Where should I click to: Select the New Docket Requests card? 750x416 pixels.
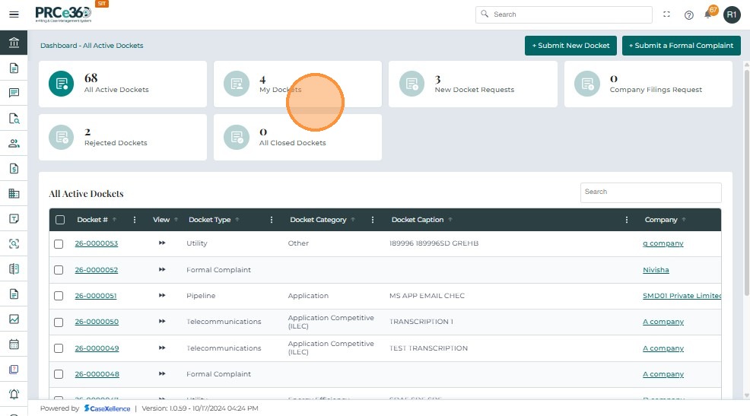[473, 84]
